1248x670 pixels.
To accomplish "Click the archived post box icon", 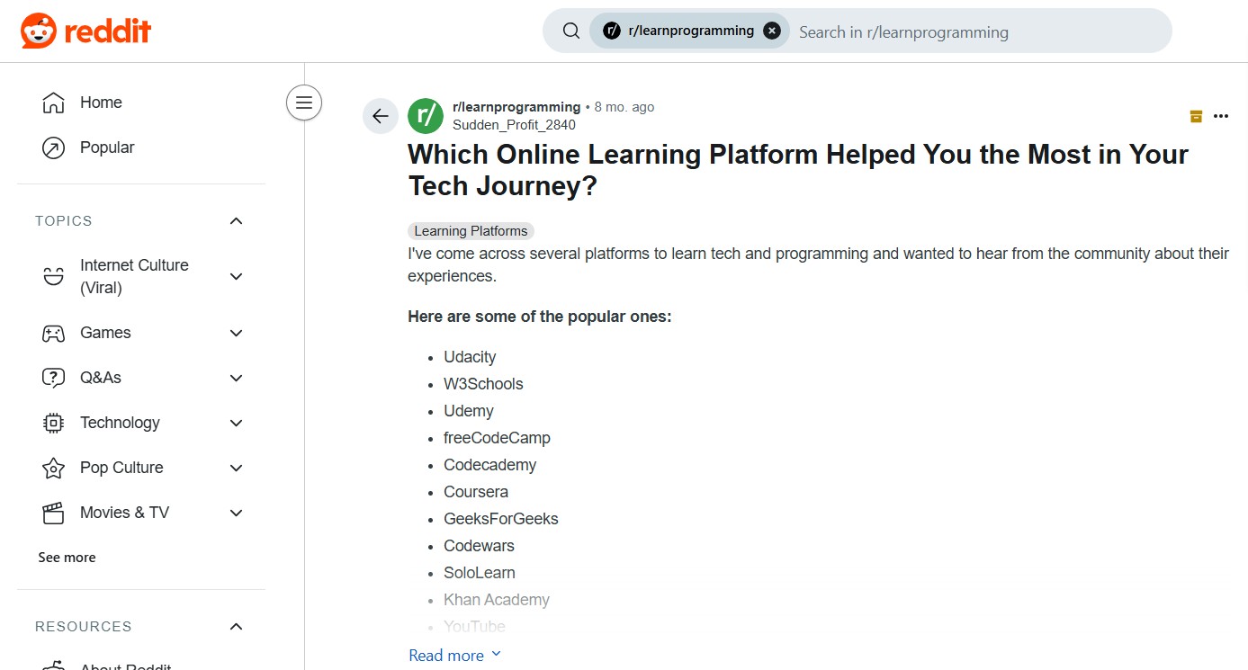I will (1196, 116).
